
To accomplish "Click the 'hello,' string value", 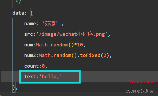I will (50, 77).
